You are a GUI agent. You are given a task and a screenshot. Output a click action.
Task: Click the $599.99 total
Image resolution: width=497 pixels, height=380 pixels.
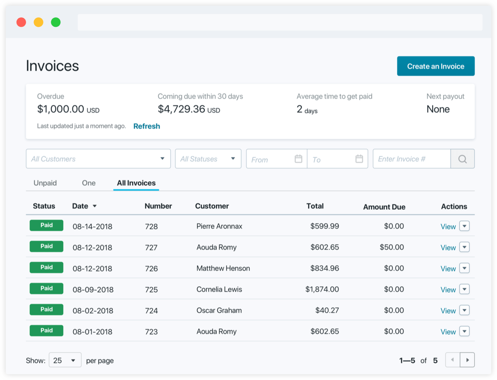click(x=325, y=226)
